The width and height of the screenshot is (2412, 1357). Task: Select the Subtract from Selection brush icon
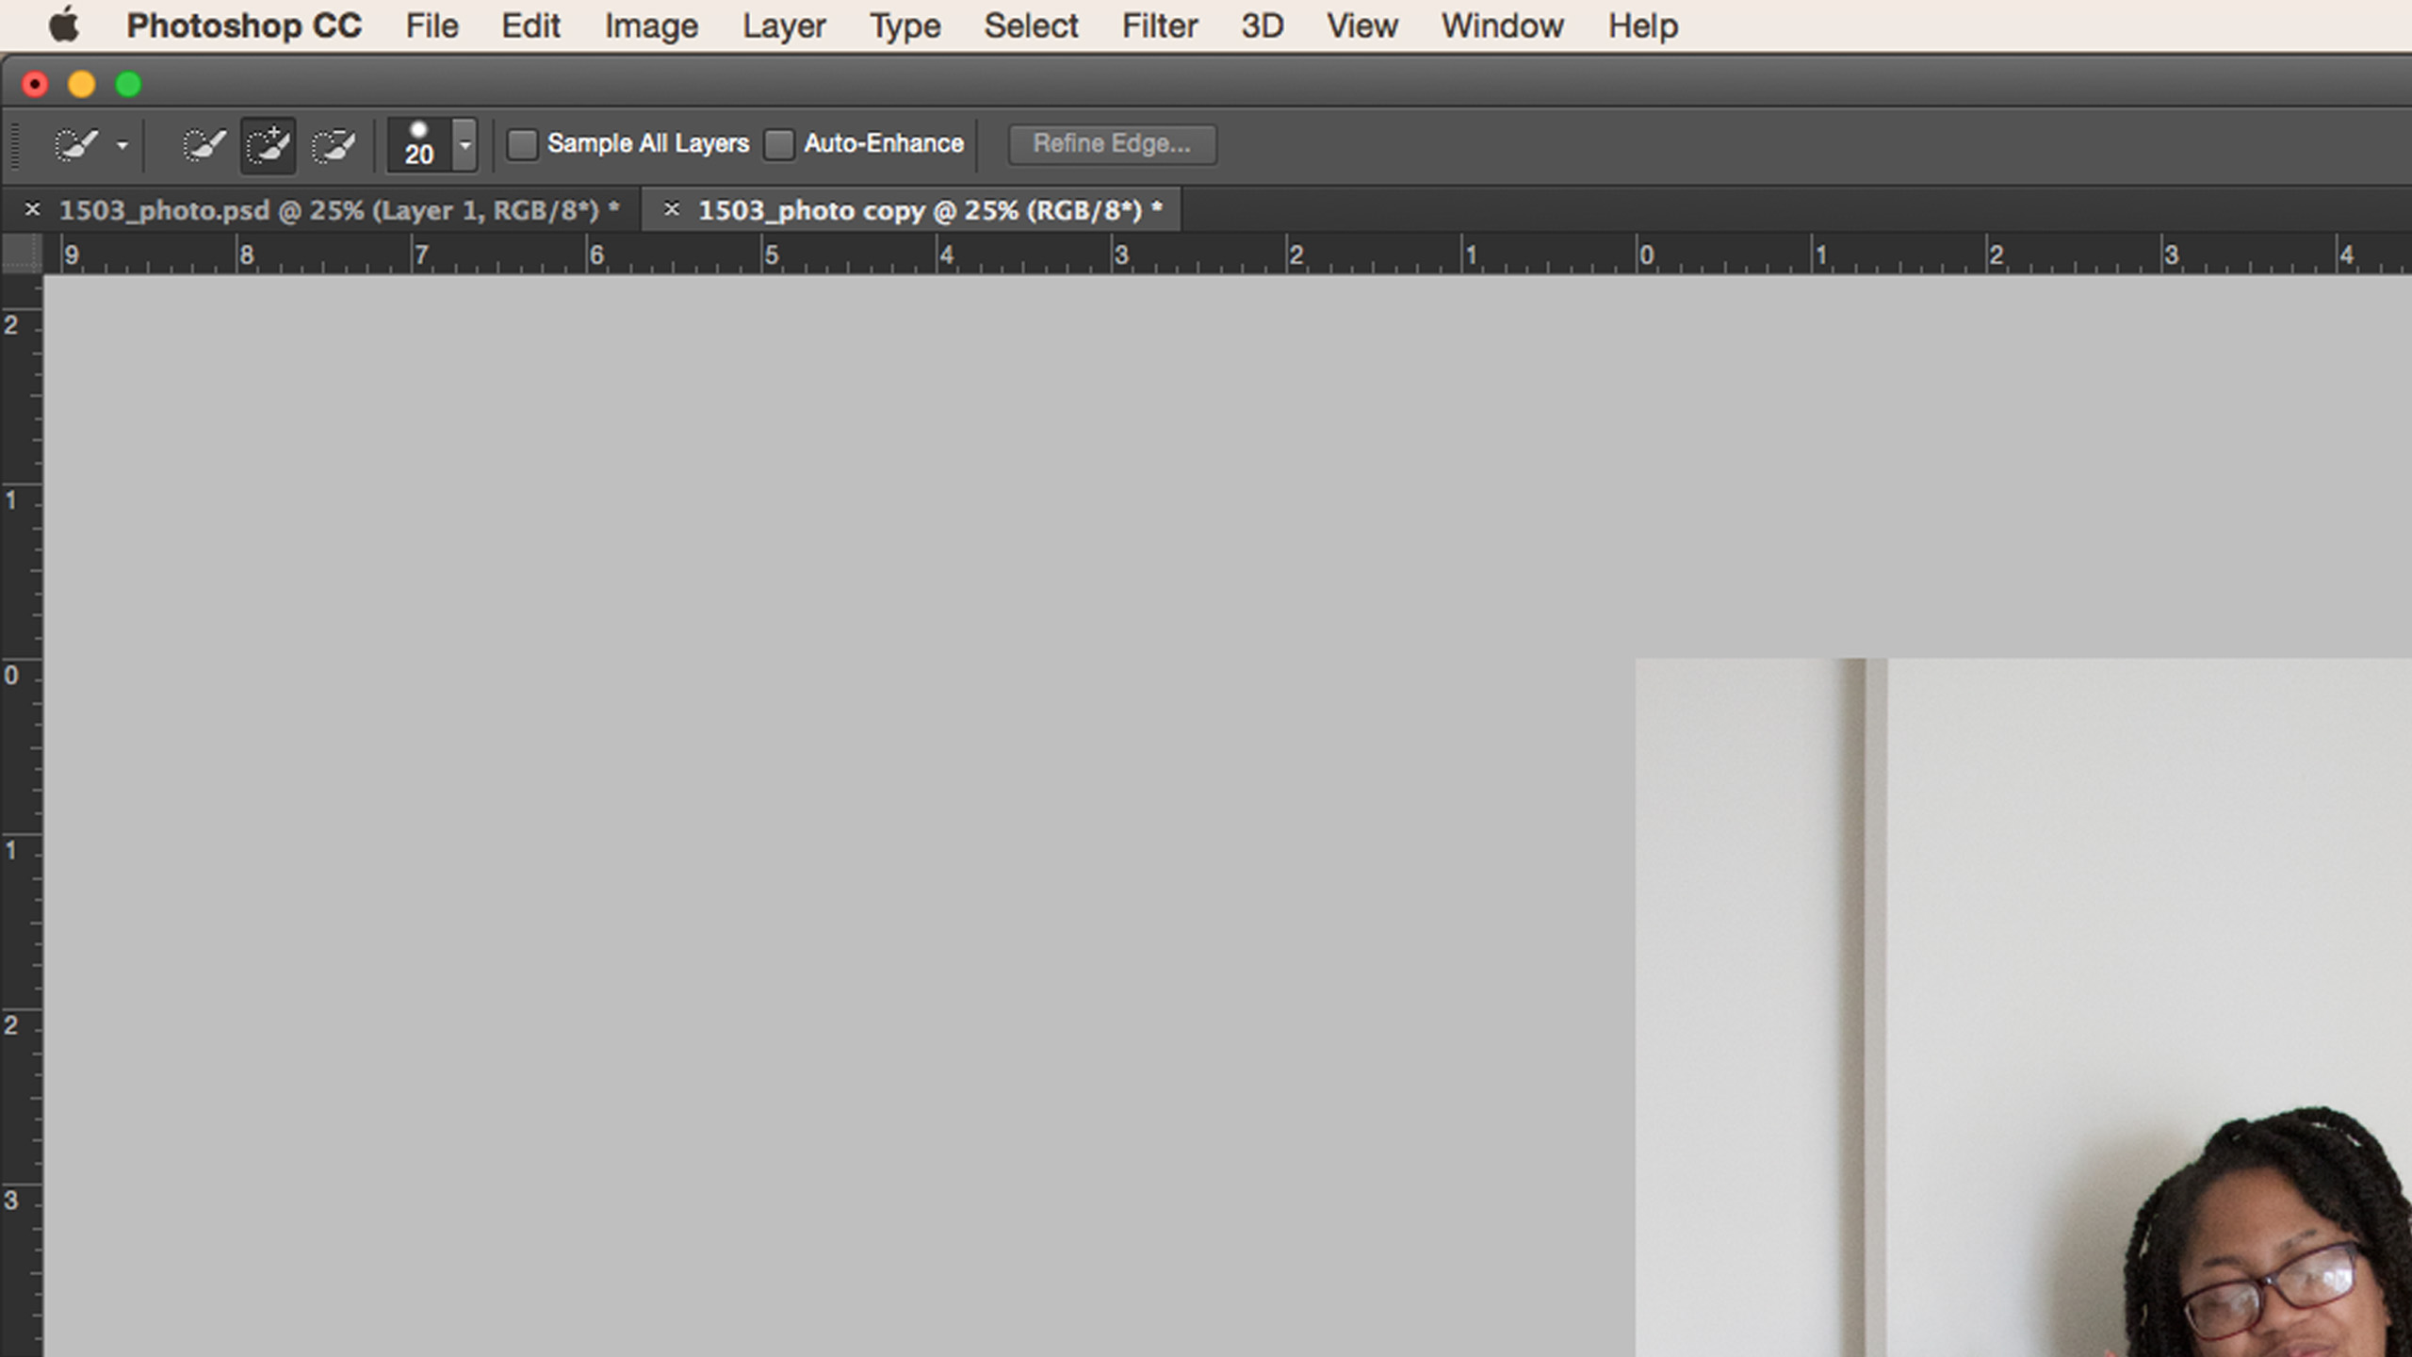coord(333,143)
